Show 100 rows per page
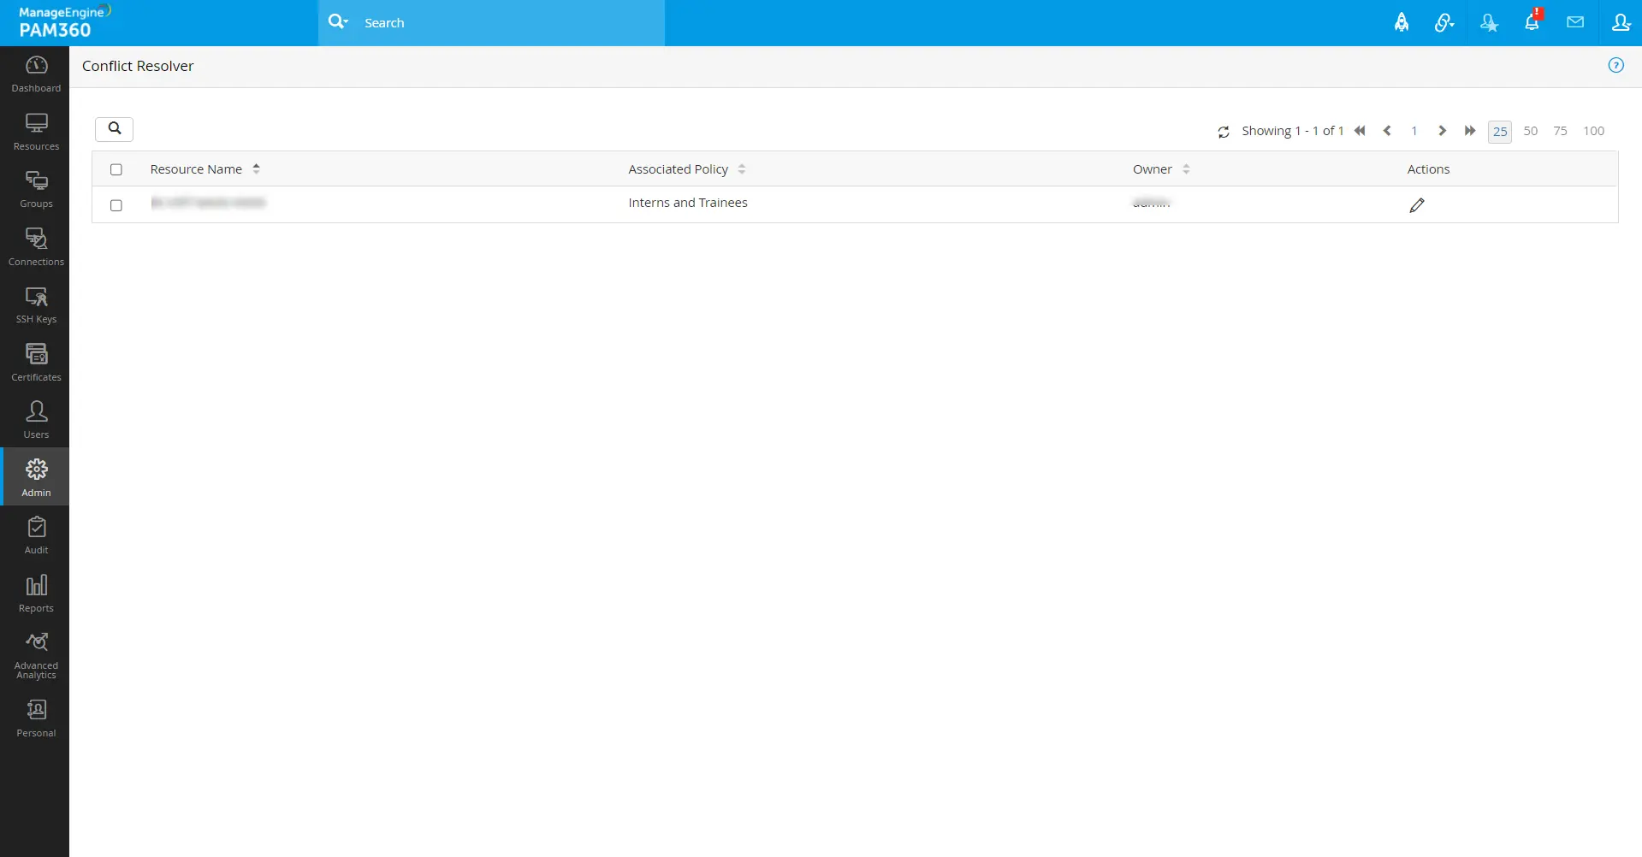The height and width of the screenshot is (857, 1642). pos(1593,131)
